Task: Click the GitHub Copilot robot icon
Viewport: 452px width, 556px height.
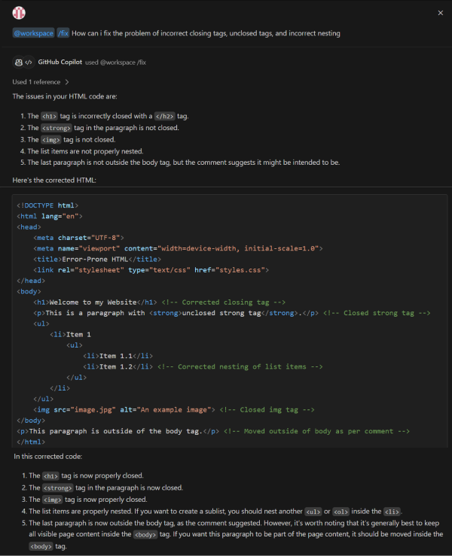Action: 18,62
